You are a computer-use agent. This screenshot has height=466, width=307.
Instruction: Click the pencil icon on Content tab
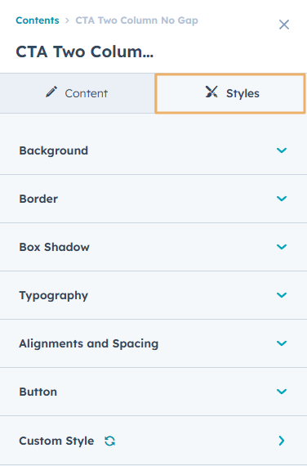pyautogui.click(x=51, y=92)
